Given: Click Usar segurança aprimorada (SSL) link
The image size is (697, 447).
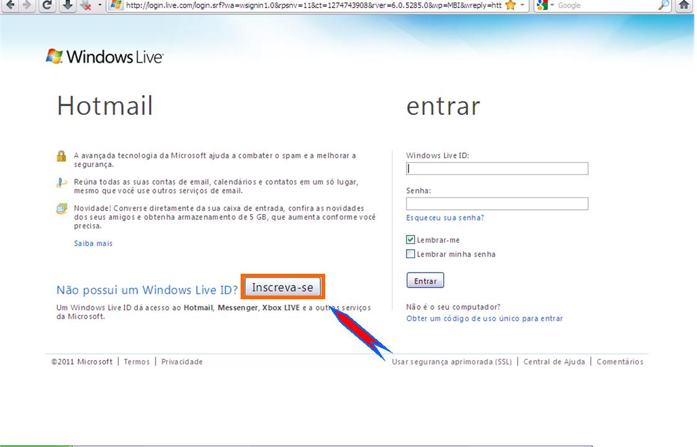Looking at the screenshot, I should (451, 362).
